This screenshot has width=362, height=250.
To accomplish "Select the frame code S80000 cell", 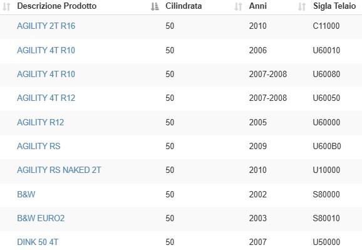I will tap(326, 194).
